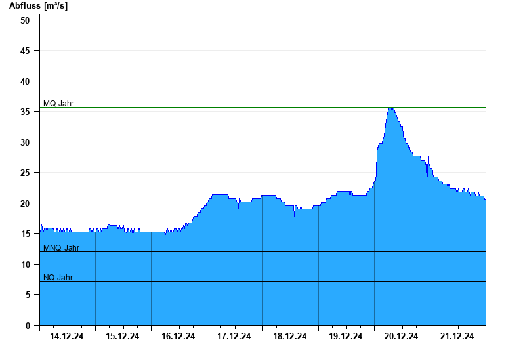Click the 'NQ Jahr' reference line label
The height and width of the screenshot is (361, 525).
(x=58, y=277)
